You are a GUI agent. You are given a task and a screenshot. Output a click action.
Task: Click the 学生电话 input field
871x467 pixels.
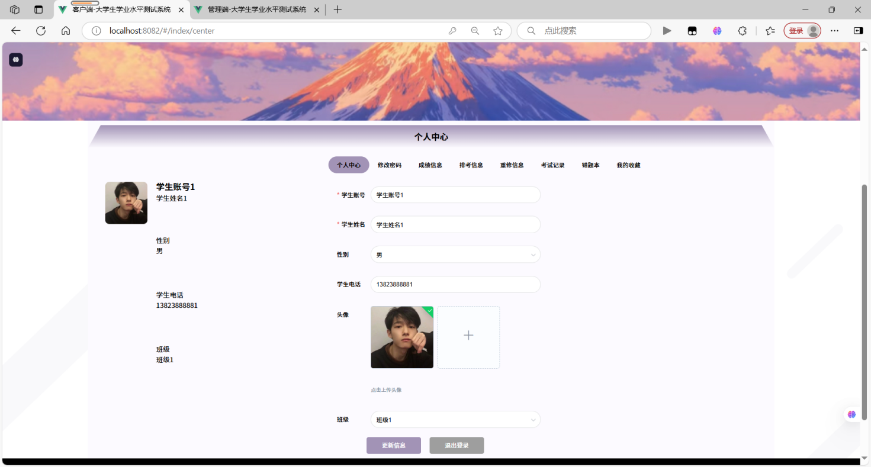[455, 284]
